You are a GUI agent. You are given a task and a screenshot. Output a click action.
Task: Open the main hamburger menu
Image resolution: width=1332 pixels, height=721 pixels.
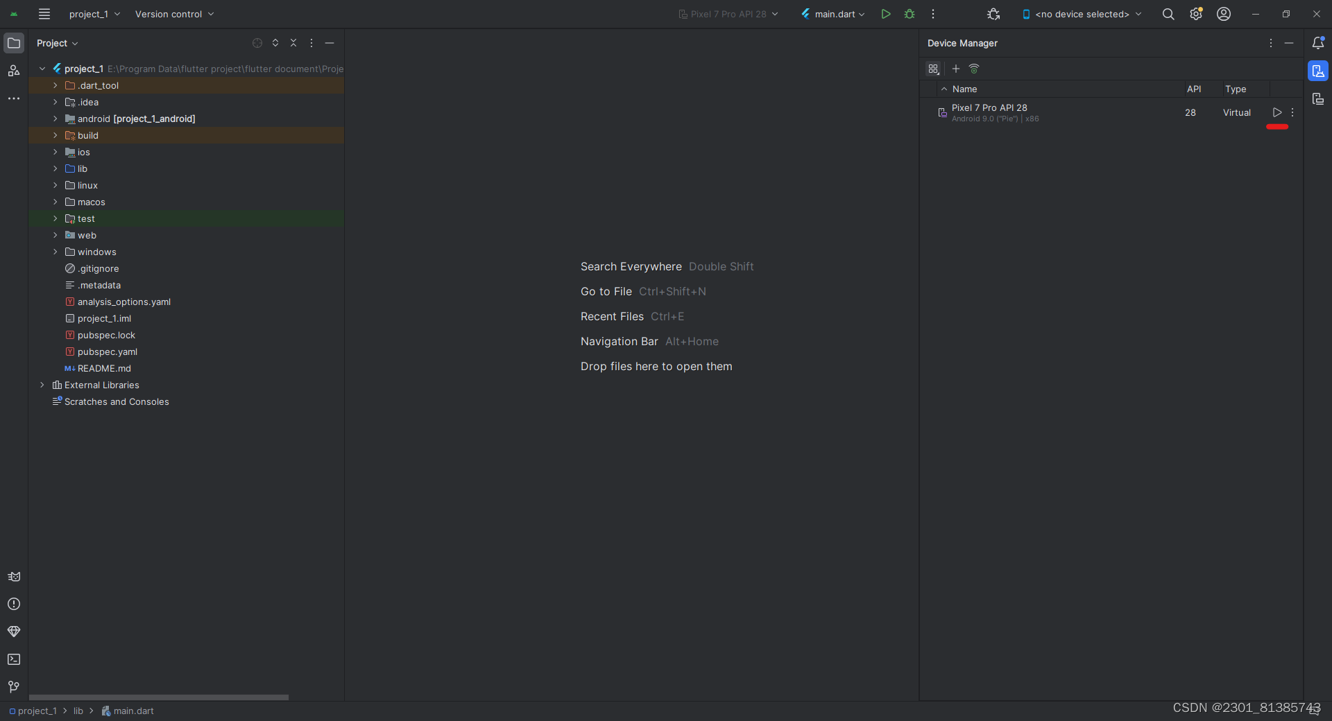point(44,14)
